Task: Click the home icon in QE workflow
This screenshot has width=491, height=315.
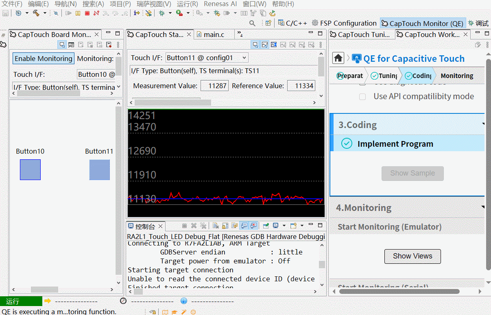Action: (x=338, y=58)
